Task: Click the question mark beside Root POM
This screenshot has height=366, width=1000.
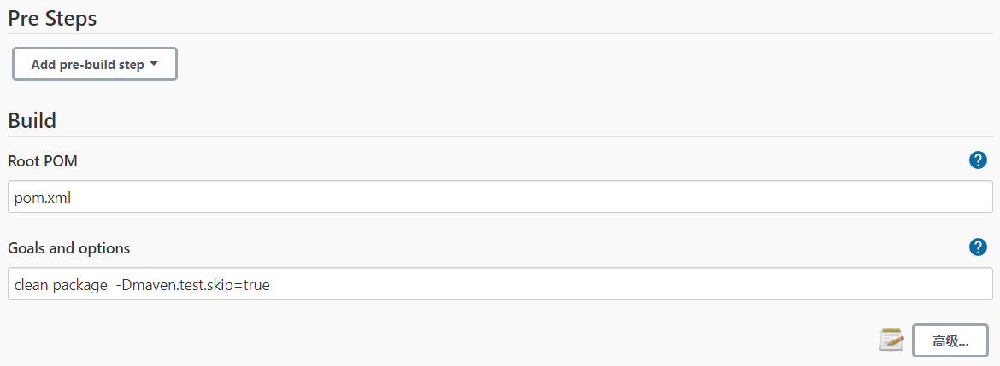Action: tap(978, 160)
